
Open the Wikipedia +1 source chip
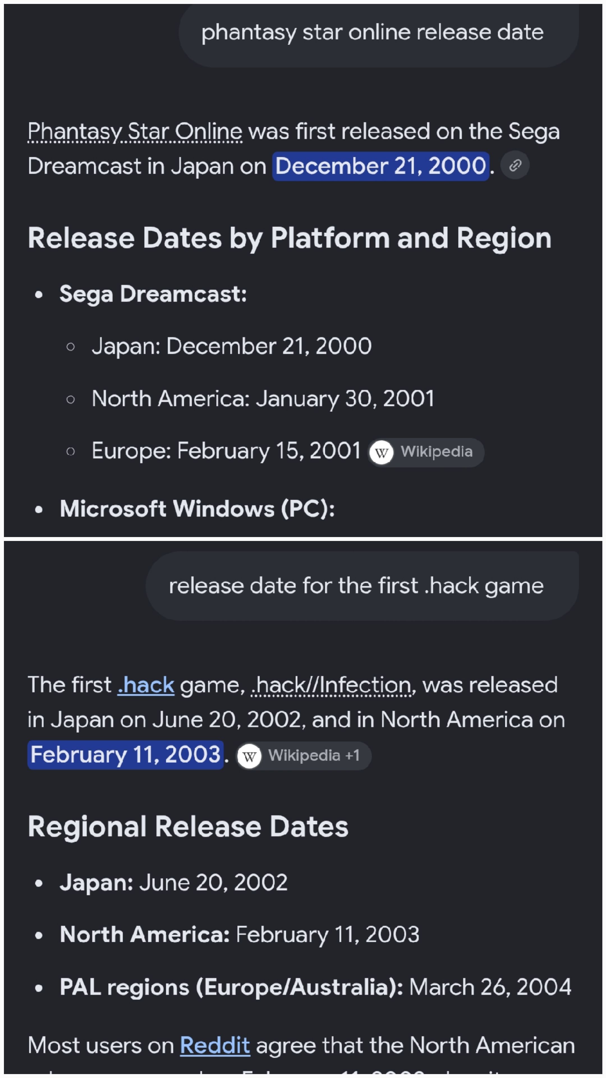pos(304,756)
